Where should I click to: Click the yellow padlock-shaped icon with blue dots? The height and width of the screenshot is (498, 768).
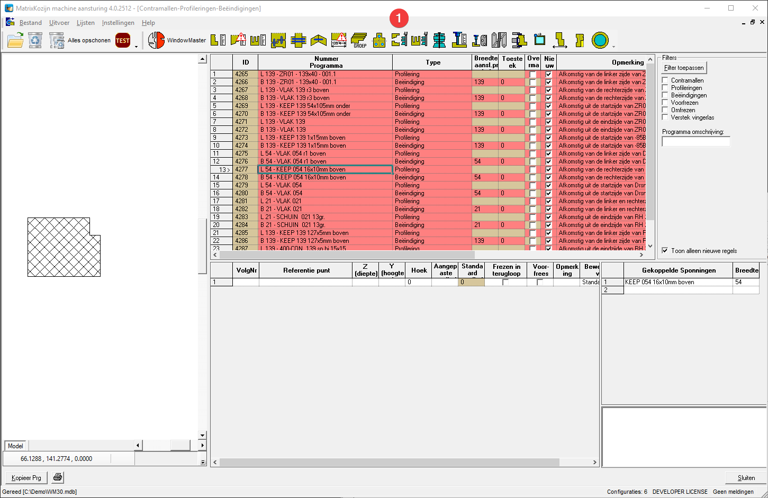tap(379, 40)
